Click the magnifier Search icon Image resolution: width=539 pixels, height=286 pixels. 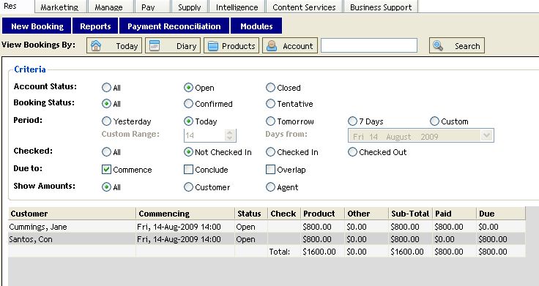[438, 45]
